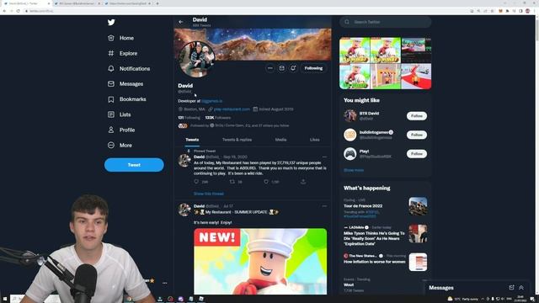Image resolution: width=539 pixels, height=303 pixels.
Task: Open Windows notification center icon
Action: click(x=531, y=299)
